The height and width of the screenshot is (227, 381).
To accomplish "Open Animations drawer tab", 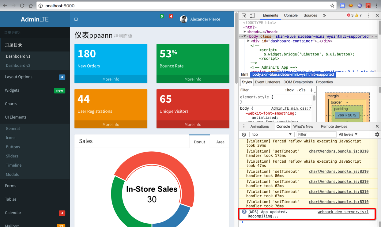I will point(259,127).
